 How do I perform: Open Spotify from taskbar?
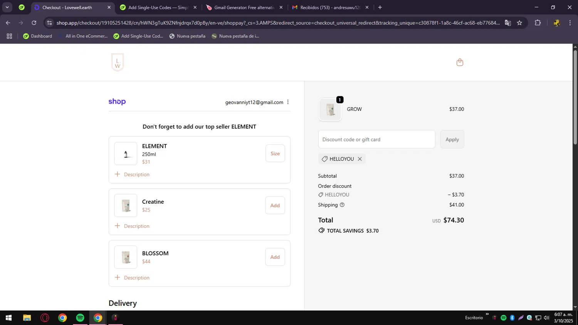[x=80, y=318]
